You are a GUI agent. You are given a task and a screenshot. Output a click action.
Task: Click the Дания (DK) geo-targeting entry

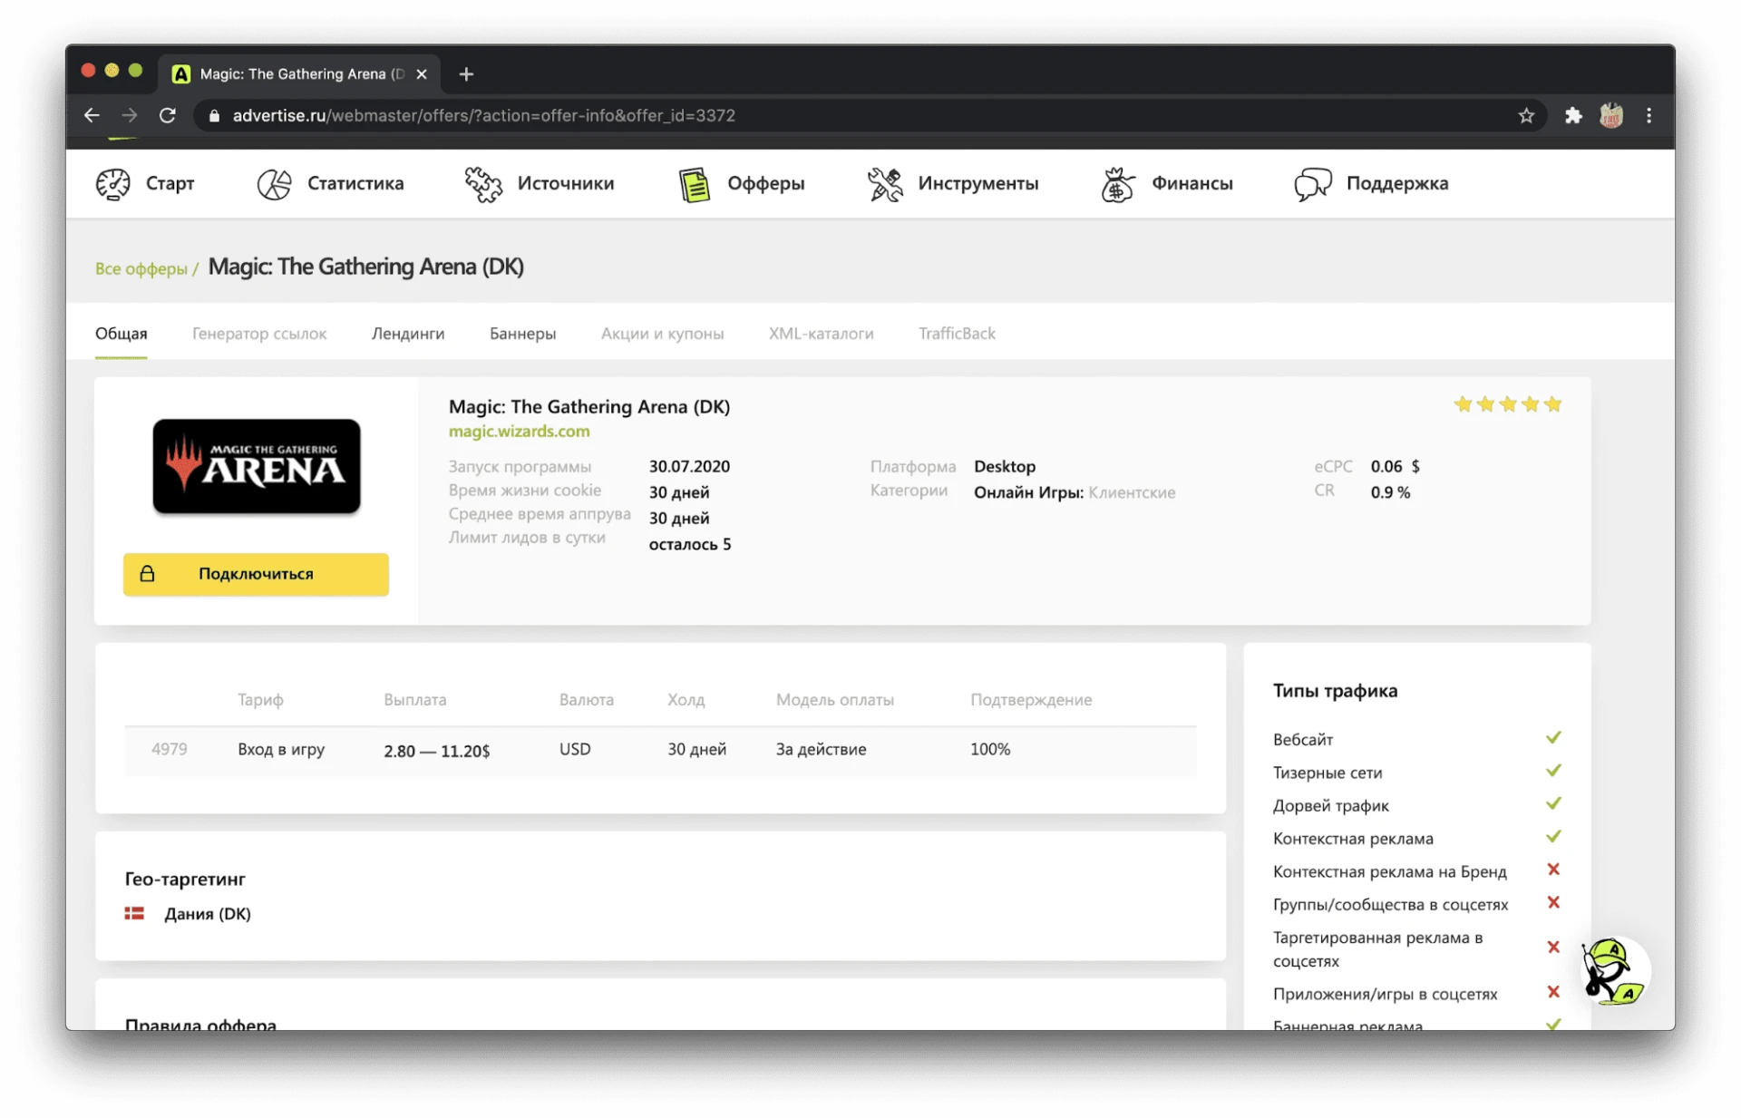[x=208, y=914]
